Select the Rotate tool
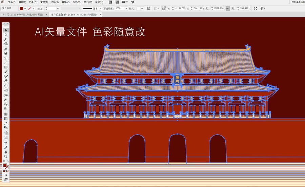Viewport: 305px width, 187px height. pos(6,86)
